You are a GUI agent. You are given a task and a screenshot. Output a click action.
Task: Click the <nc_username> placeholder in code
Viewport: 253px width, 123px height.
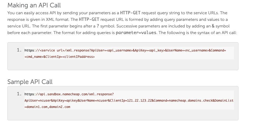click(196, 50)
